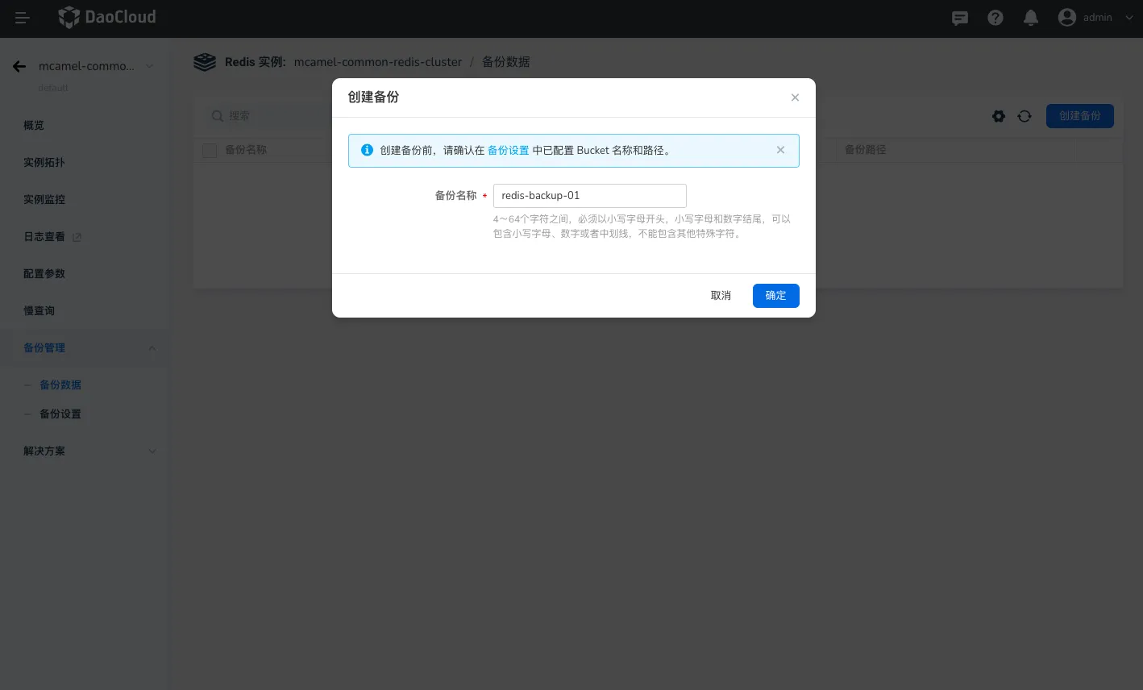Go to 备份设置 in the sidebar
The width and height of the screenshot is (1143, 690).
point(60,414)
